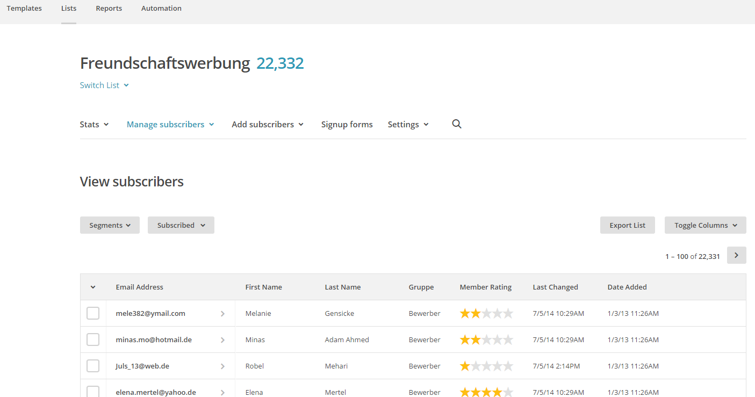Open details arrow for minas.mo@hotmail.de
This screenshot has height=397, width=755.
pyautogui.click(x=222, y=340)
